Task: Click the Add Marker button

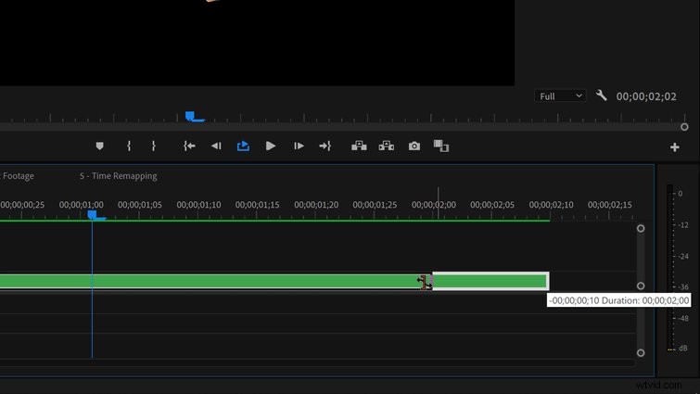Action: pyautogui.click(x=99, y=146)
